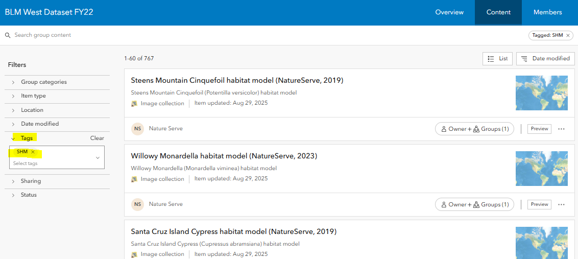Open sharing settings for Willowy Monardella
This screenshot has width=578, height=259.
[474, 204]
